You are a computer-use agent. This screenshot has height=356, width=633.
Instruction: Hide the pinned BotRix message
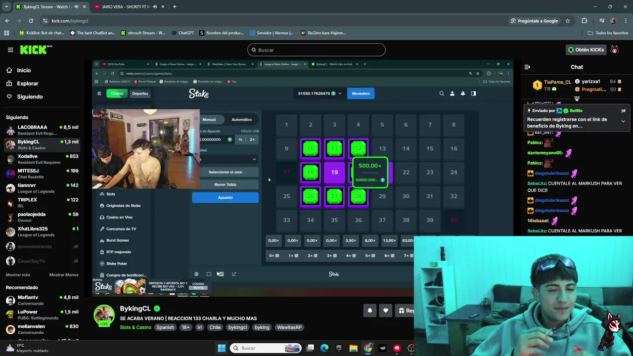623,111
